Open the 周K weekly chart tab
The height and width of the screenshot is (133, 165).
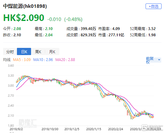tap(38, 52)
